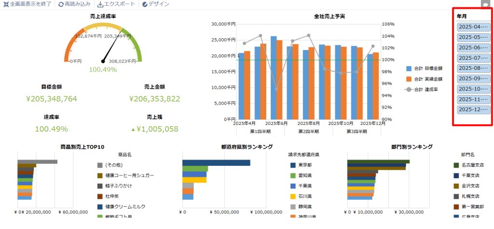Click the export (エクスポート) download icon
The image size is (494, 229).
tap(100, 4)
